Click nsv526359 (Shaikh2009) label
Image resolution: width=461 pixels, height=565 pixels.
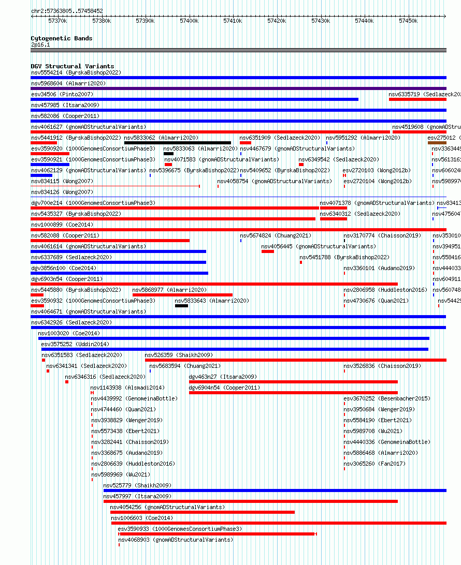(x=179, y=355)
